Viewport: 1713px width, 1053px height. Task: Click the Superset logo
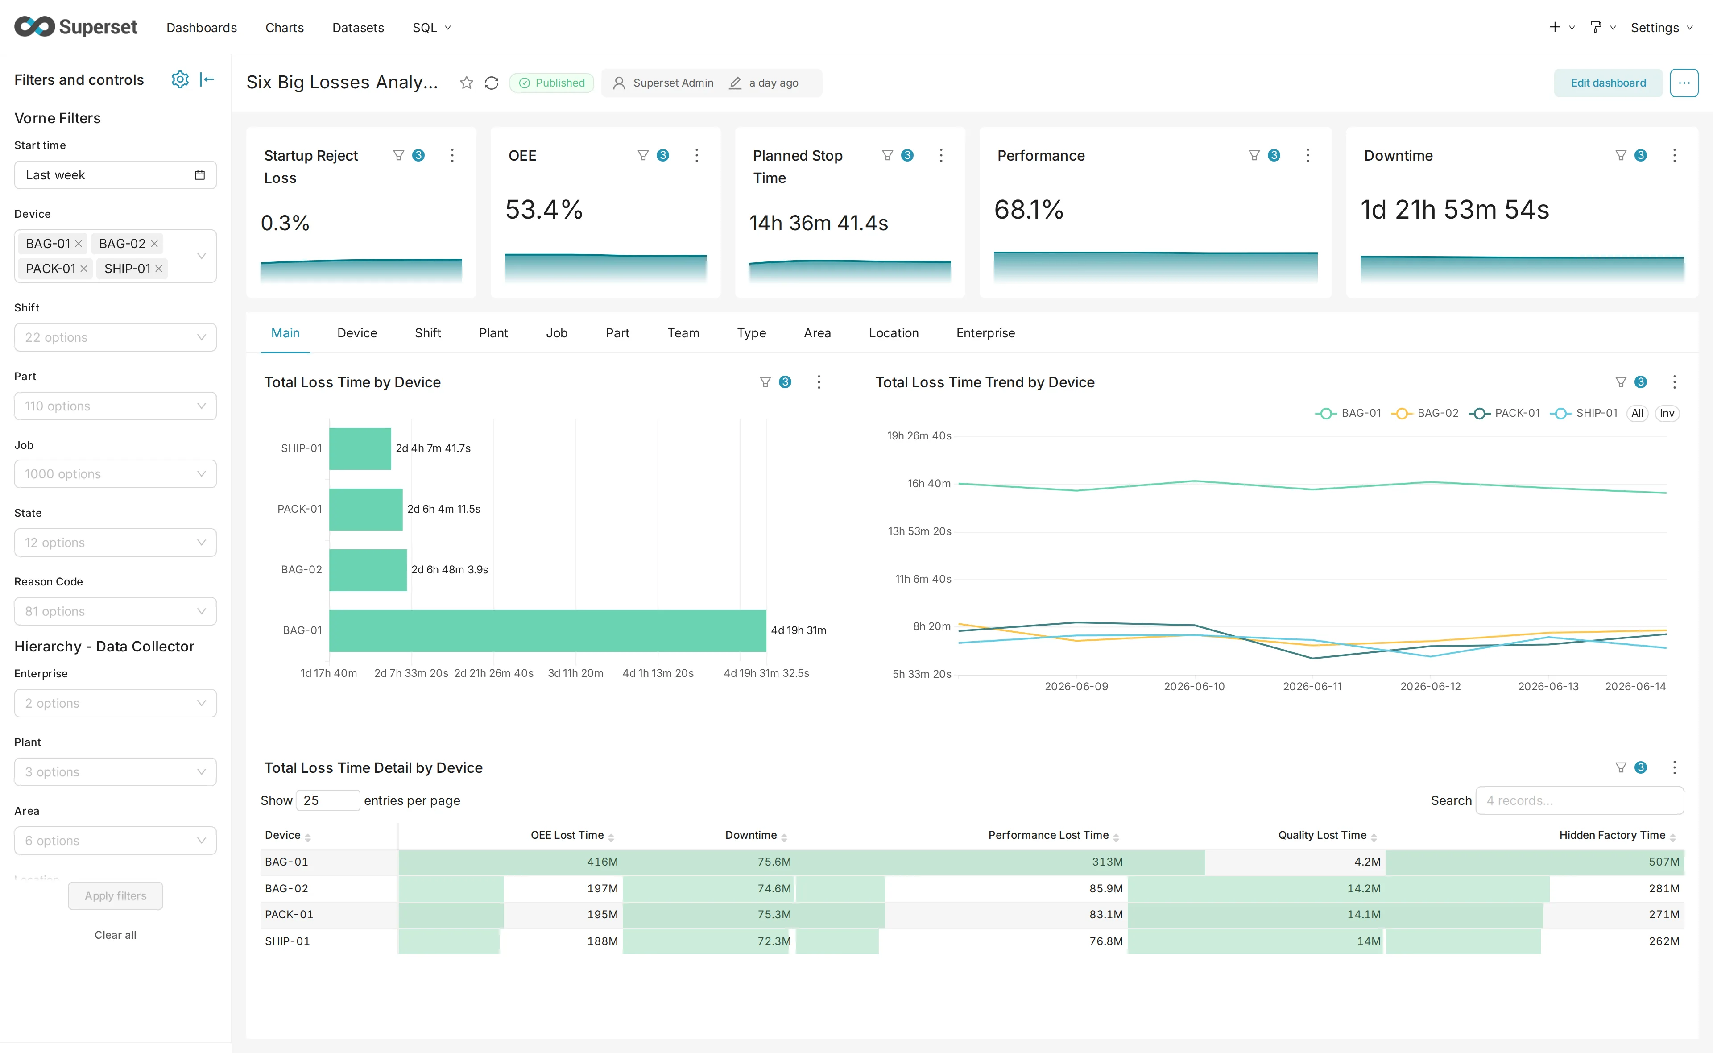point(76,26)
